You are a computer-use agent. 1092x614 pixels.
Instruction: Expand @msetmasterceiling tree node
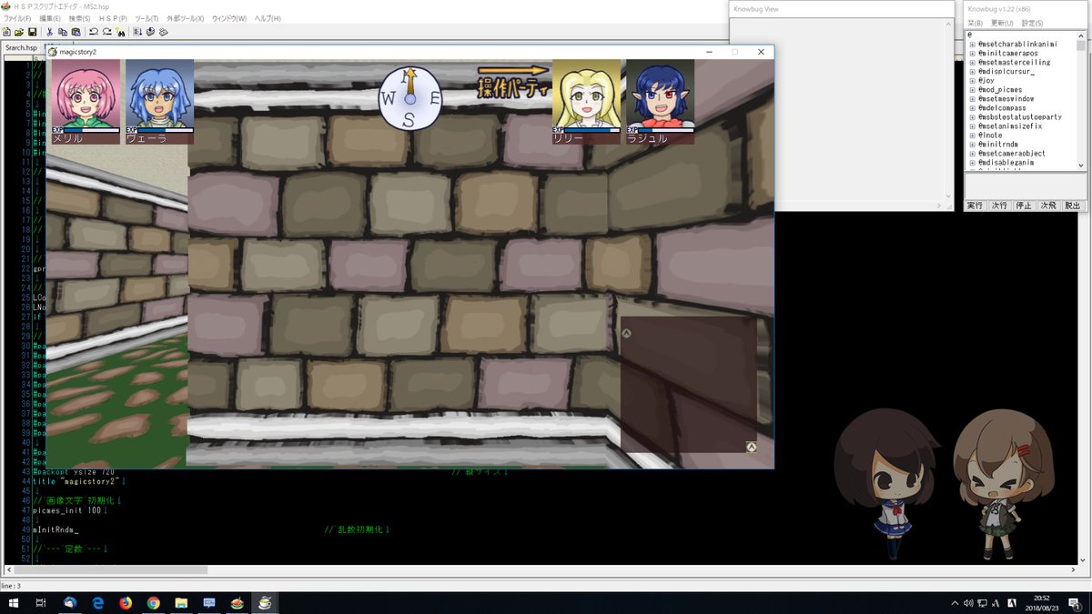click(x=973, y=63)
